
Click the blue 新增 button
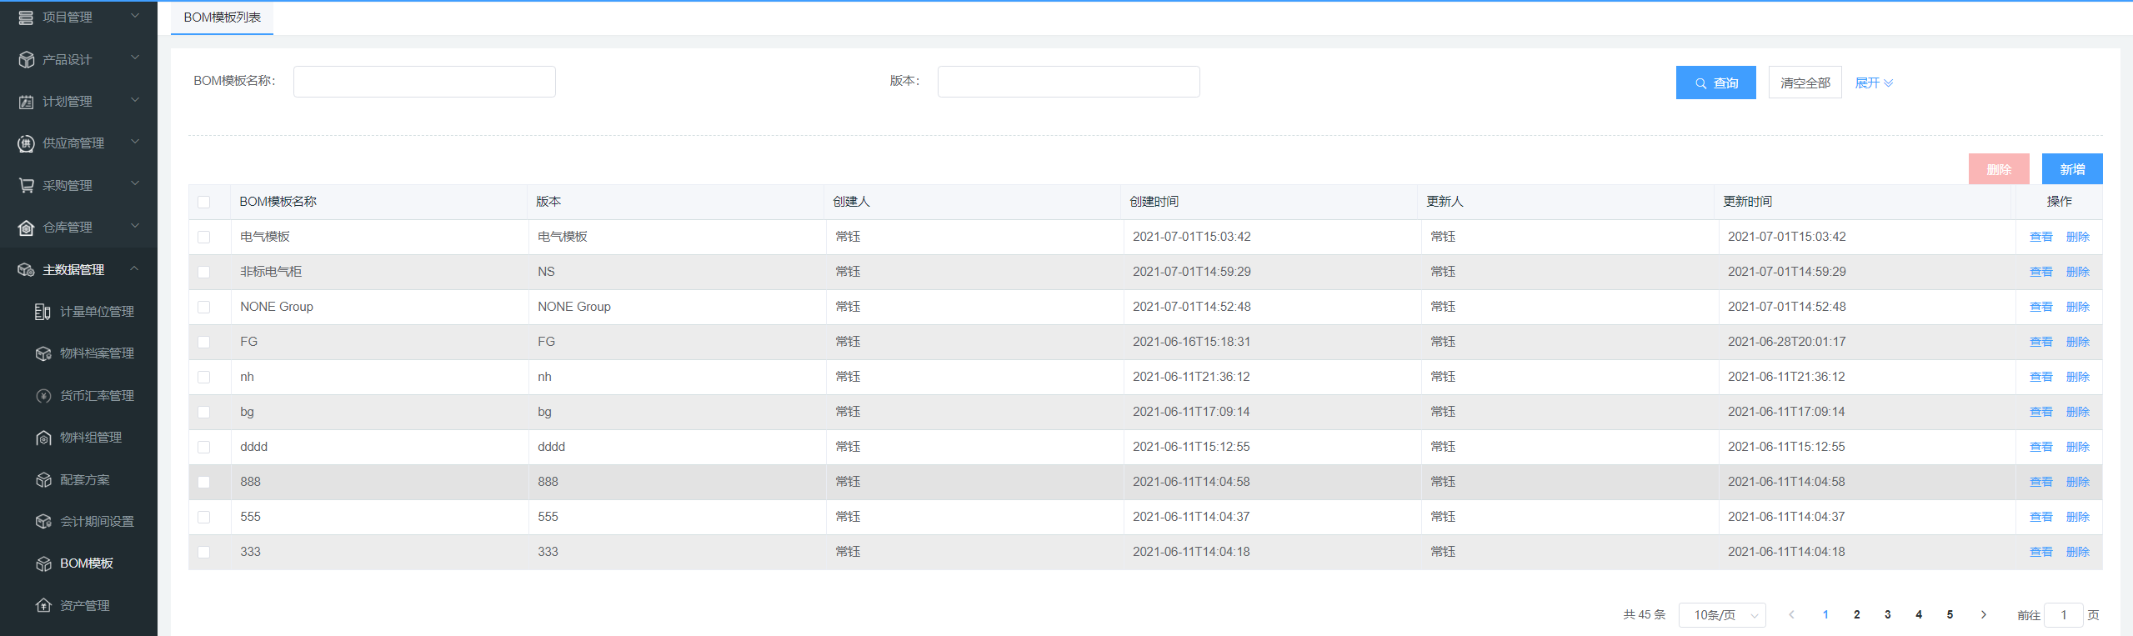(2071, 169)
